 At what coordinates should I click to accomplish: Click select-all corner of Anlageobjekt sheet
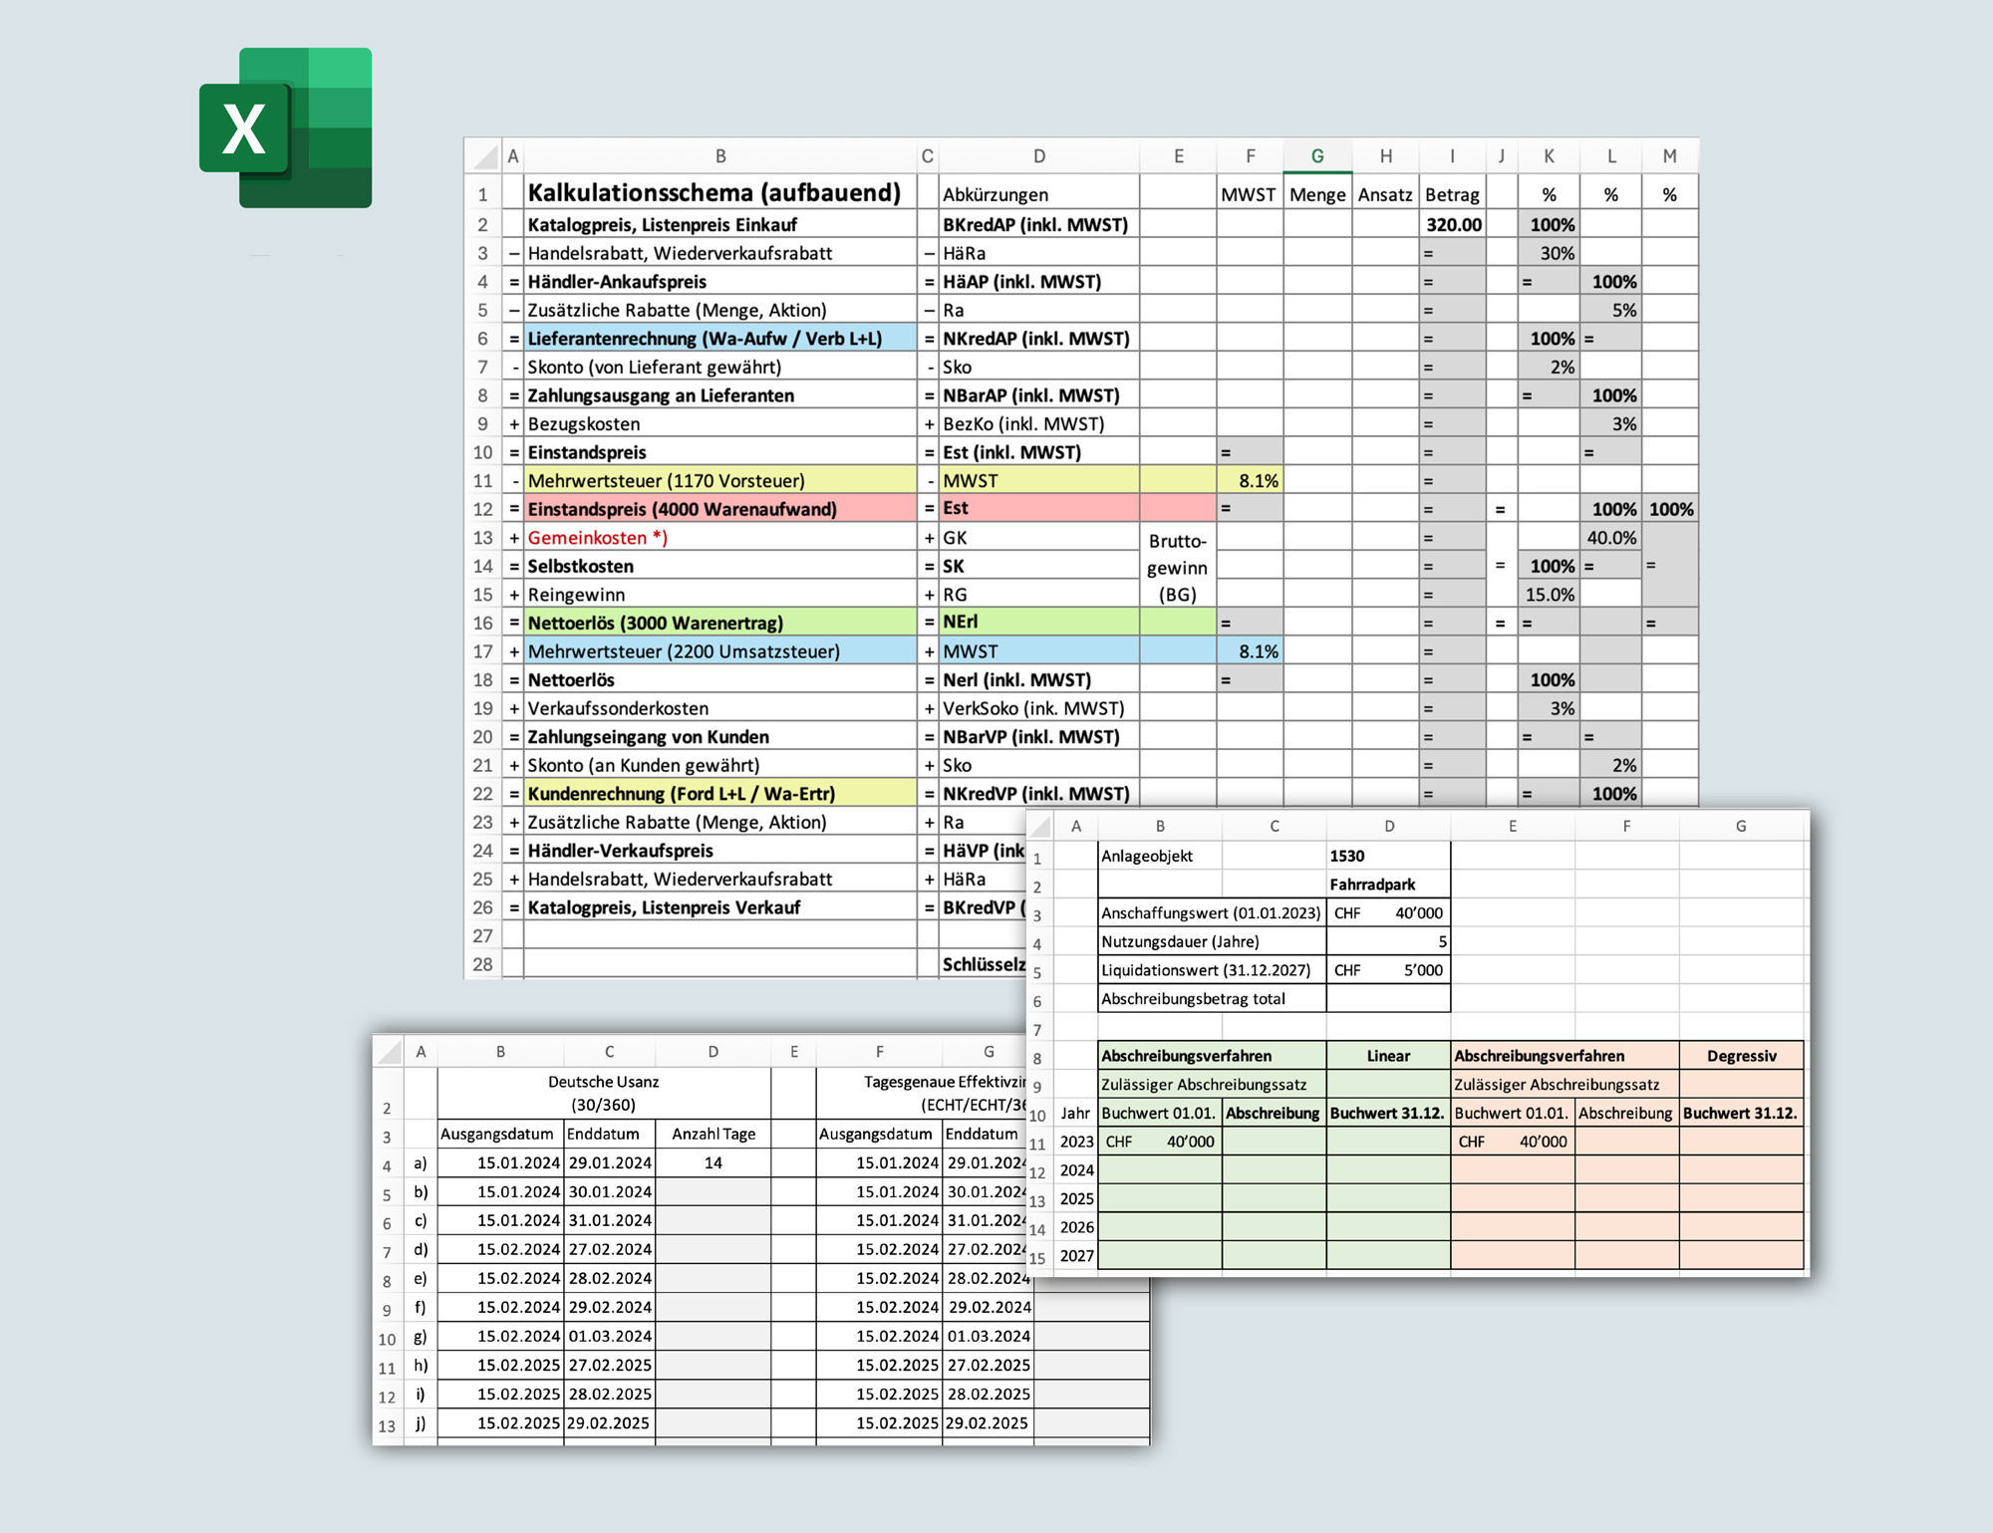coord(1040,826)
